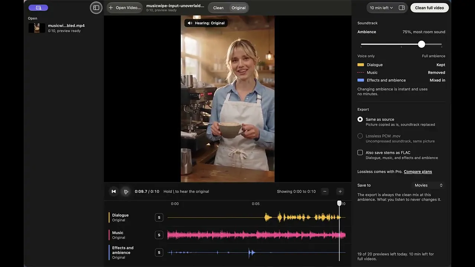
Task: Click the 'Voice only' slider label
Action: 366,56
